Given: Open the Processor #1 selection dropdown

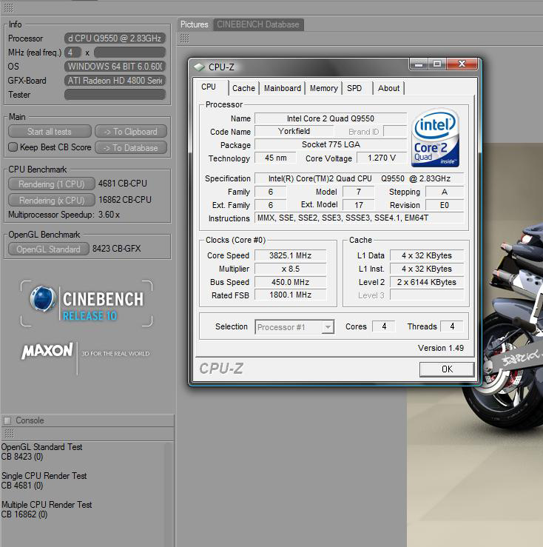Looking at the screenshot, I should pos(294,327).
